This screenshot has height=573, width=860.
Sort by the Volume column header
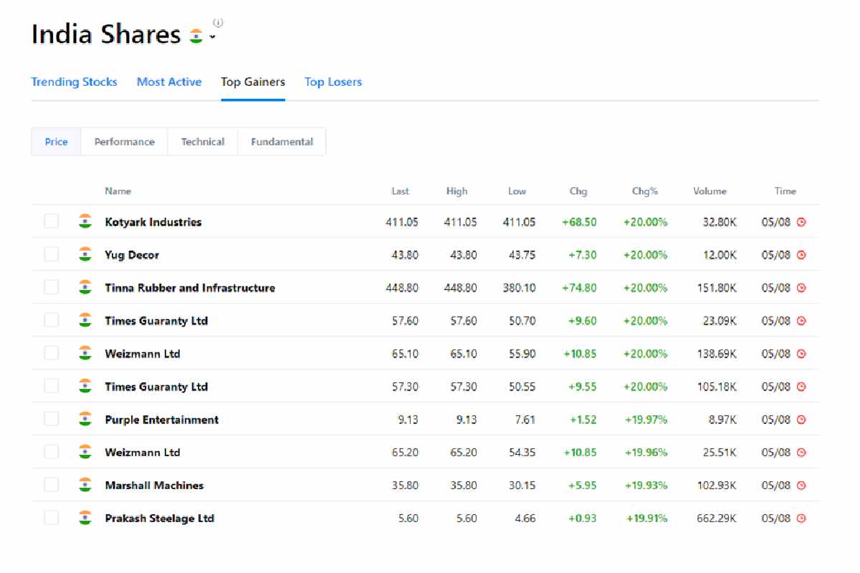click(x=710, y=191)
